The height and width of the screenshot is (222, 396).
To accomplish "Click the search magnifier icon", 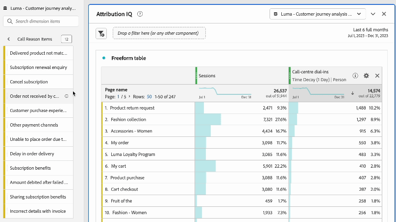I will coord(10,21).
